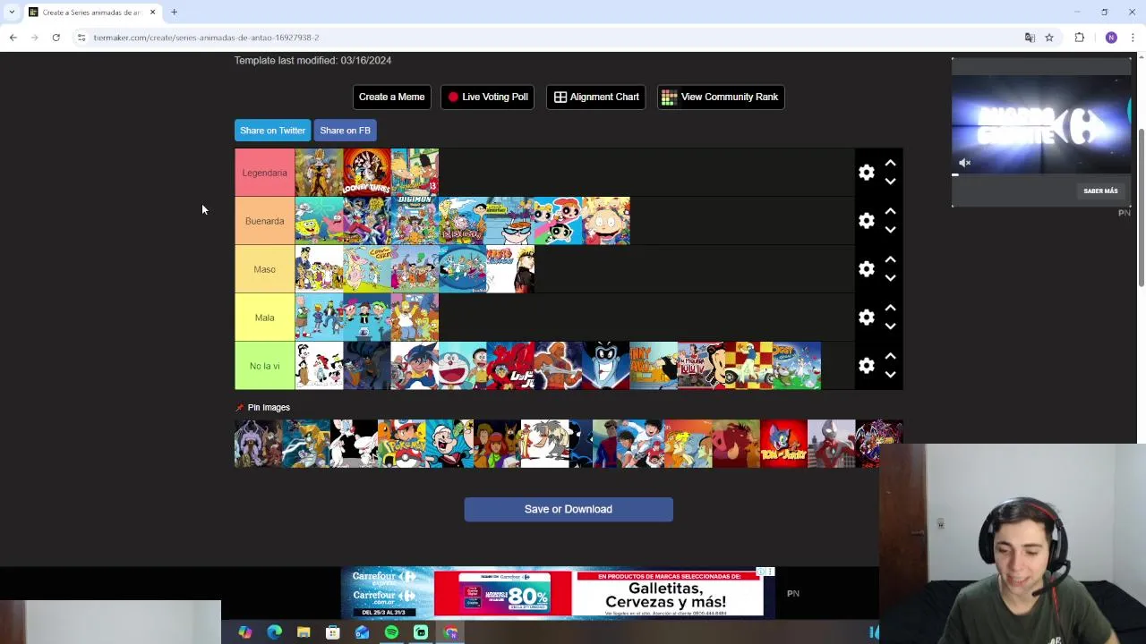Screen dimensions: 1146x644
Task: Click SABER MÁS in video ad
Action: (x=1100, y=191)
